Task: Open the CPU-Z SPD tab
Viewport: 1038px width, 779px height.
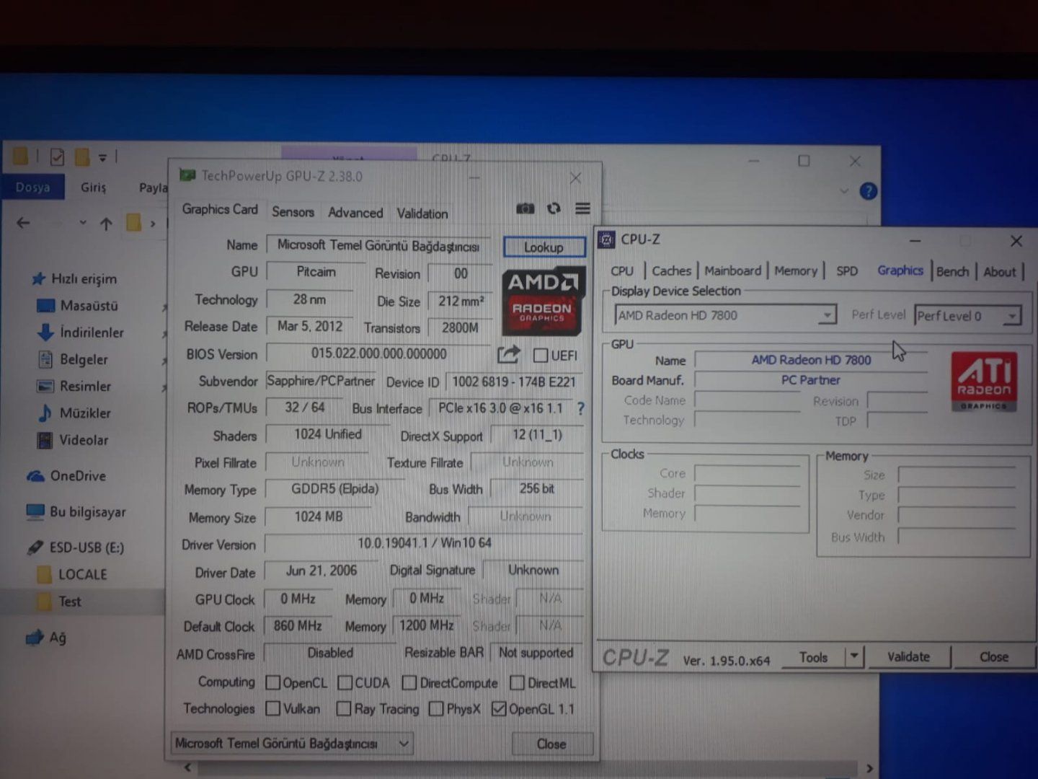Action: tap(847, 271)
